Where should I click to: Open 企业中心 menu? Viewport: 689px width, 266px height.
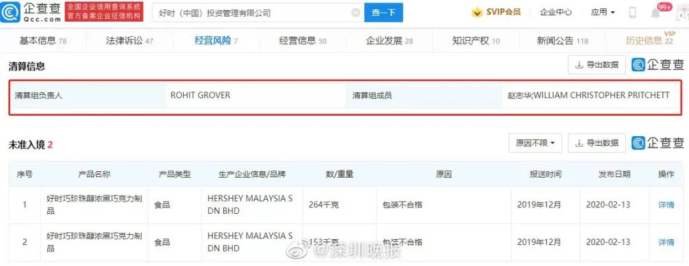(556, 12)
